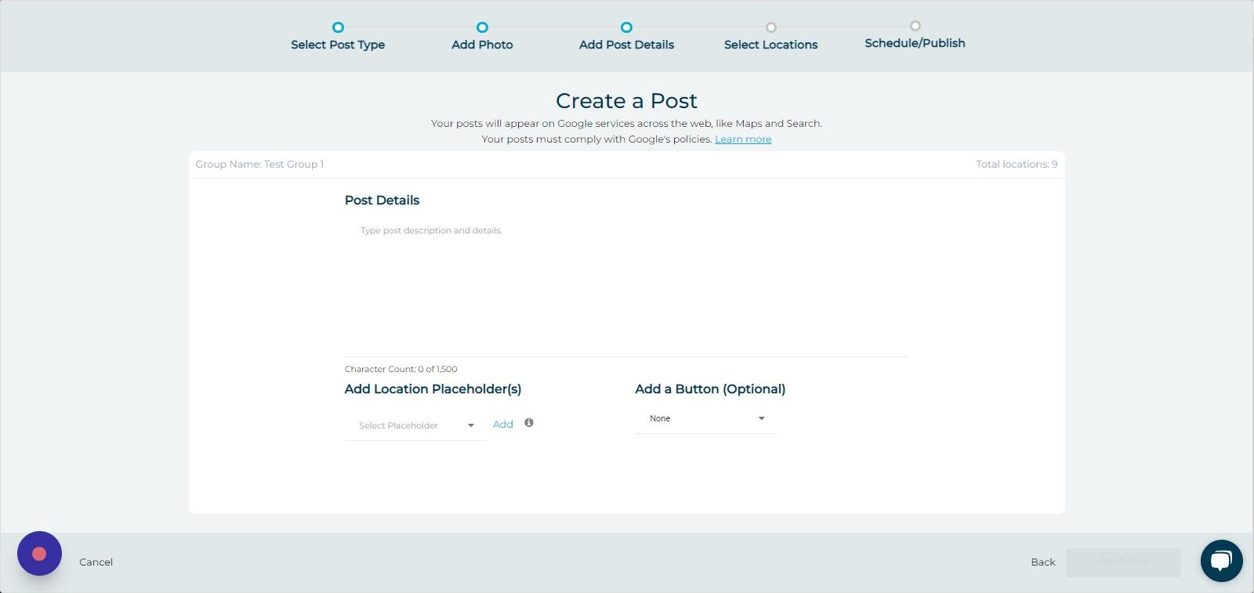Click the disabled Continue button
1254x593 pixels.
click(1123, 562)
